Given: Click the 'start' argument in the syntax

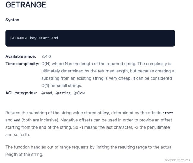Looking at the screenshot, I should [44, 38].
